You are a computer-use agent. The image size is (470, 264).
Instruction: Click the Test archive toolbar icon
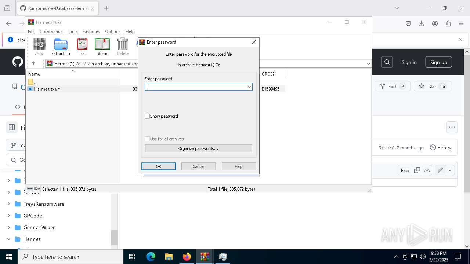(x=82, y=47)
